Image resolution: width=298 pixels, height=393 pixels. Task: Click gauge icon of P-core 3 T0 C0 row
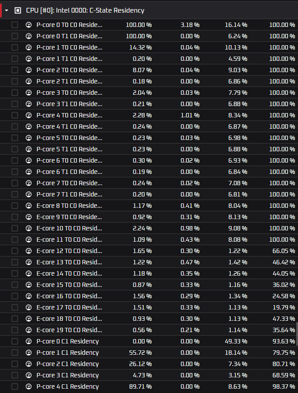click(x=29, y=93)
